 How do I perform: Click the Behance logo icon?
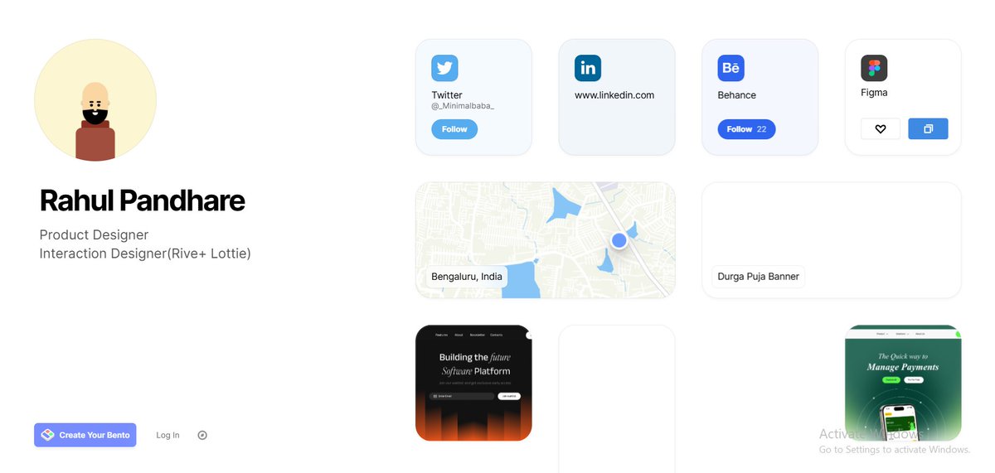731,68
